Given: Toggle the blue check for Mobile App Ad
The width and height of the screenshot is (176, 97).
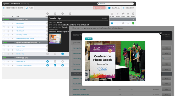Looking at the screenshot, I should pos(48,61).
